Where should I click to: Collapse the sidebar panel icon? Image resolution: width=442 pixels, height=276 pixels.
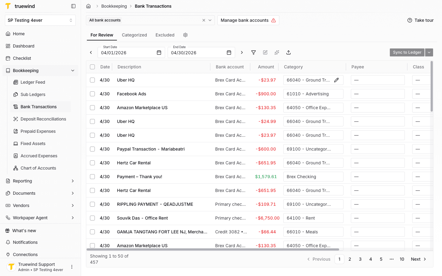tap(73, 6)
